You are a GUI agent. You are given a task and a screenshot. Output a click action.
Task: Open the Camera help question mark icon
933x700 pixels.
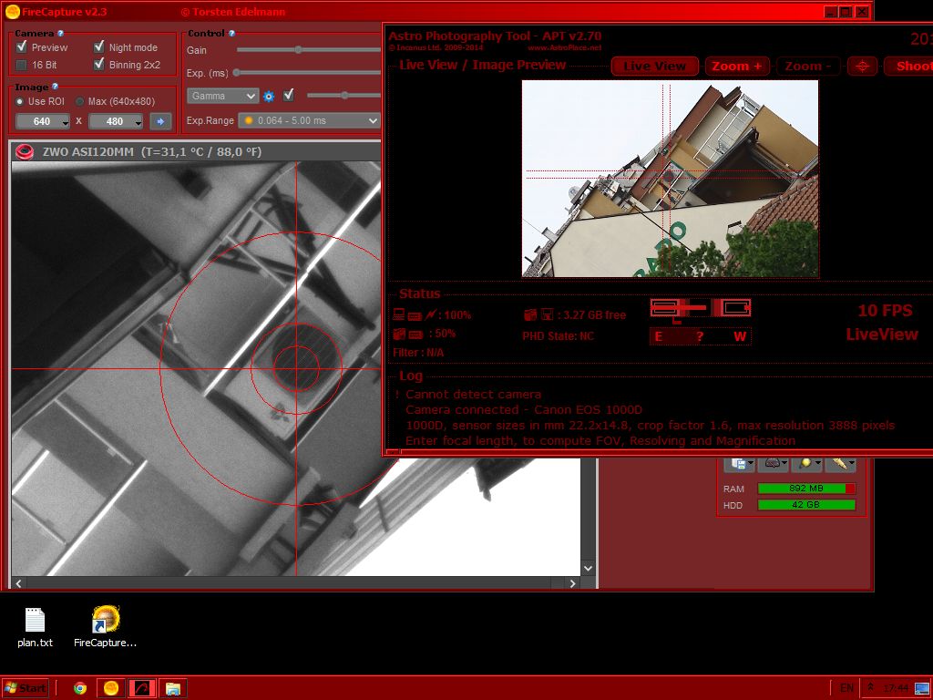click(61, 34)
